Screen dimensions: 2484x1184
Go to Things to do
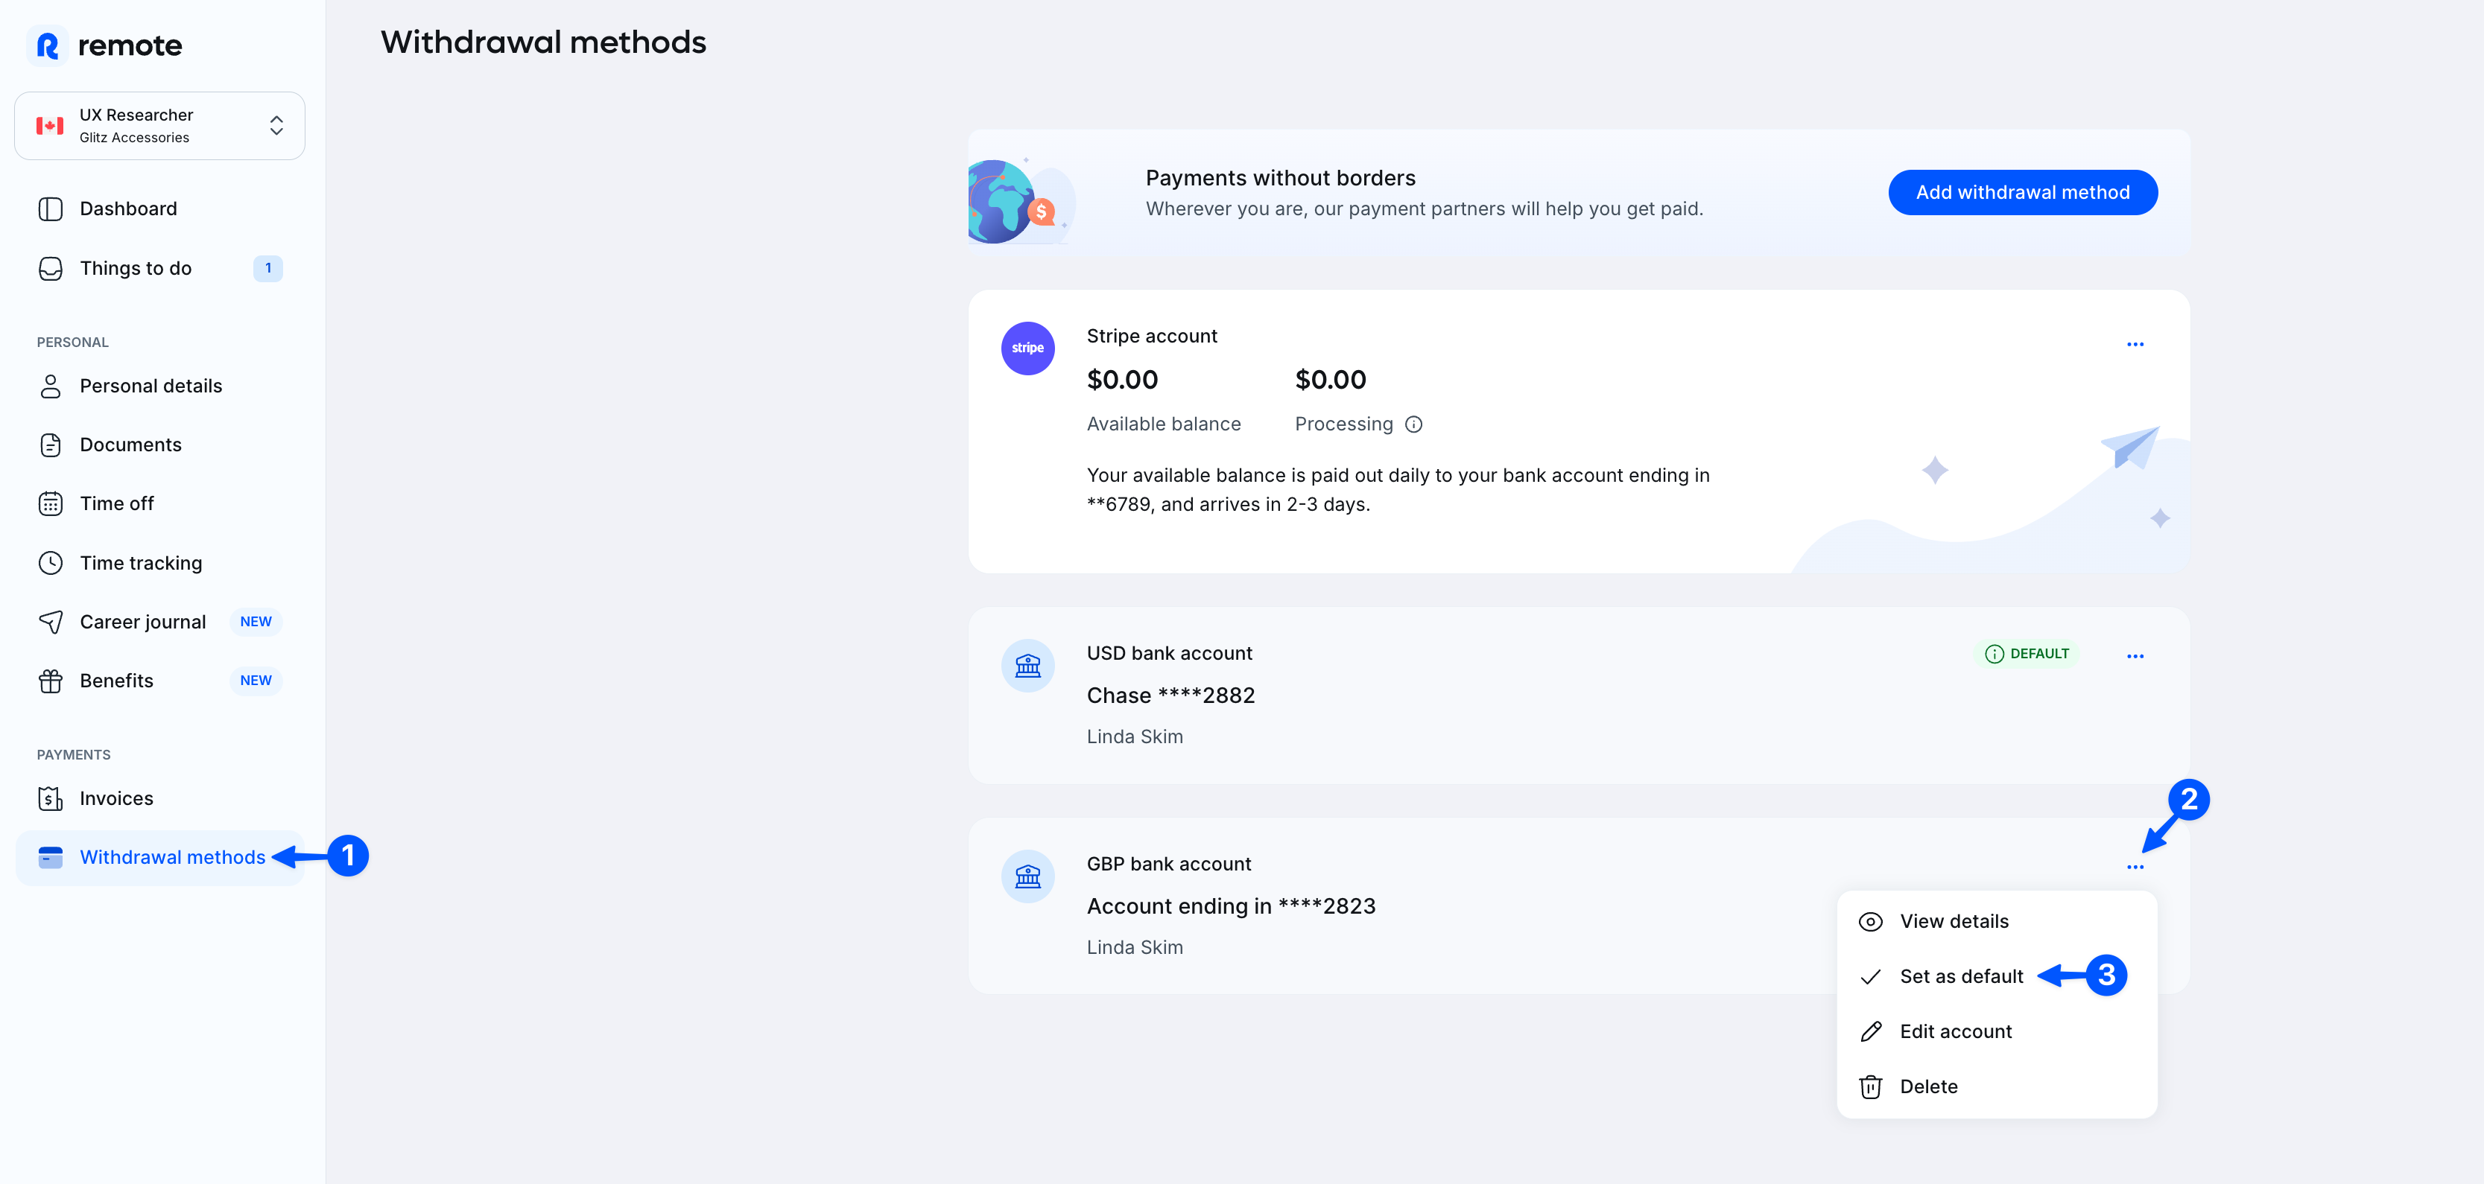click(x=159, y=268)
